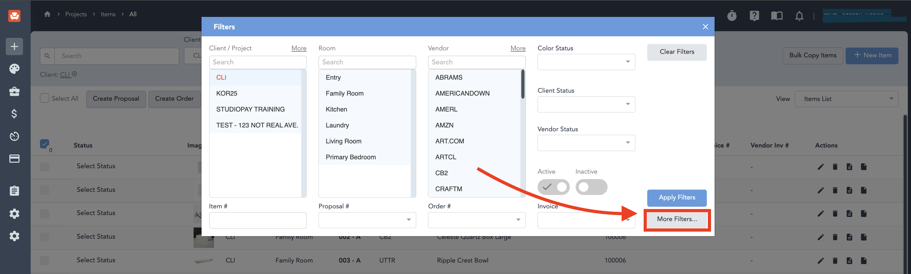Open the credit card payments icon
This screenshot has height=274, width=911.
point(14,159)
